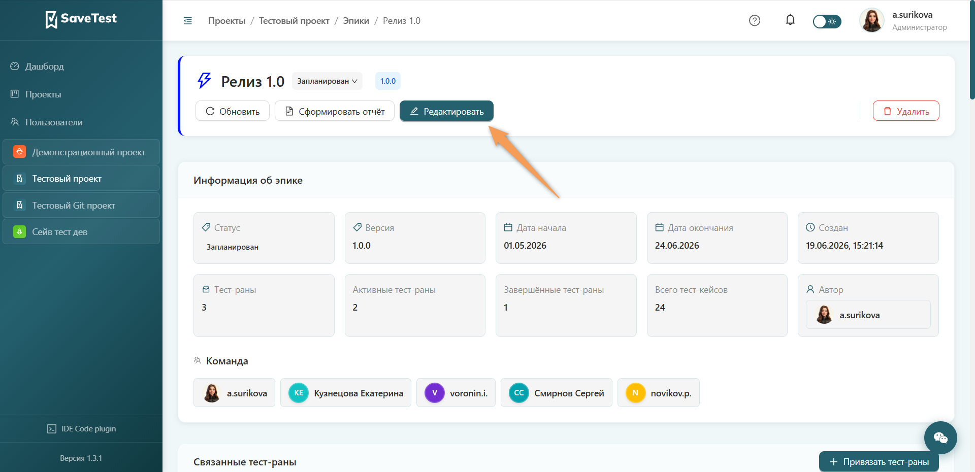This screenshot has width=975, height=472.
Task: Open the Запланирован status dropdown
Action: [x=327, y=81]
